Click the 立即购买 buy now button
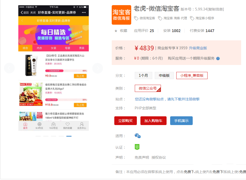 click(x=126, y=121)
